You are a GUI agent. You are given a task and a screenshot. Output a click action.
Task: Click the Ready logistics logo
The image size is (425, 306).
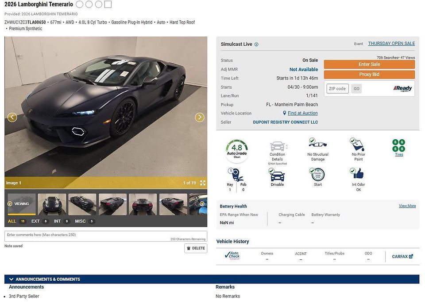[402, 89]
